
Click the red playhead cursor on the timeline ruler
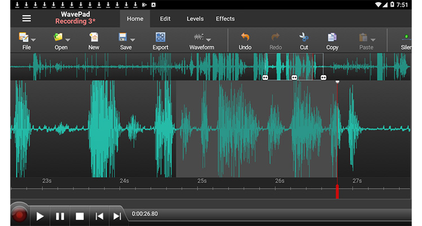337,192
